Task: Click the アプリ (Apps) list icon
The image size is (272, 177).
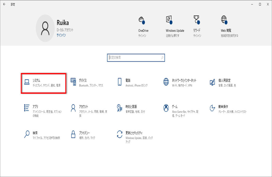Action: pos(27,108)
